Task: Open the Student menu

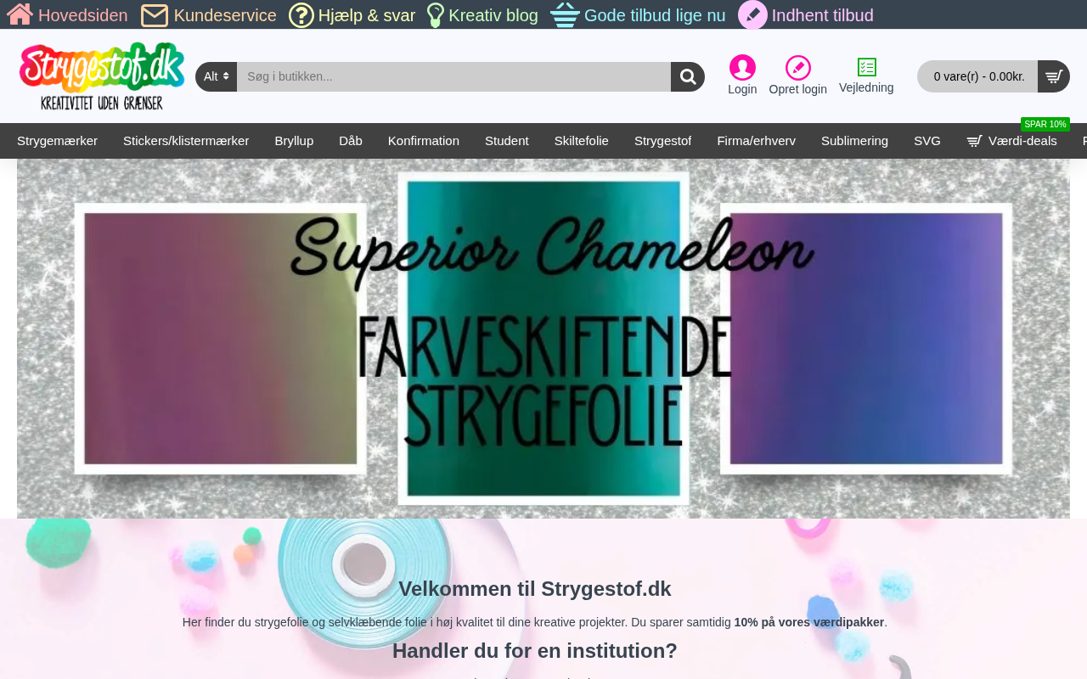Action: pyautogui.click(x=507, y=141)
